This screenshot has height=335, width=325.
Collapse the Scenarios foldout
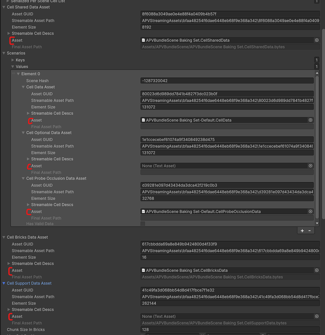click(3, 53)
